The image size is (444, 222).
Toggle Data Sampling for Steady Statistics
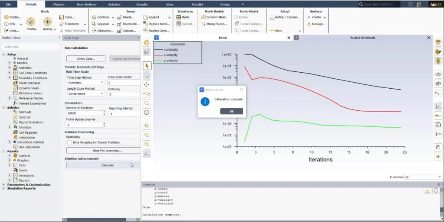(x=69, y=142)
